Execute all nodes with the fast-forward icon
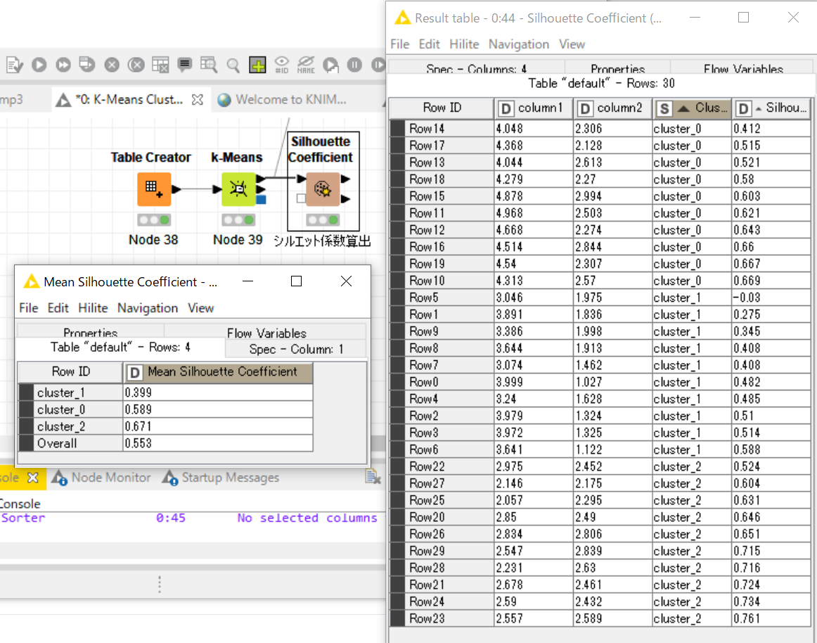This screenshot has width=817, height=643. (63, 65)
